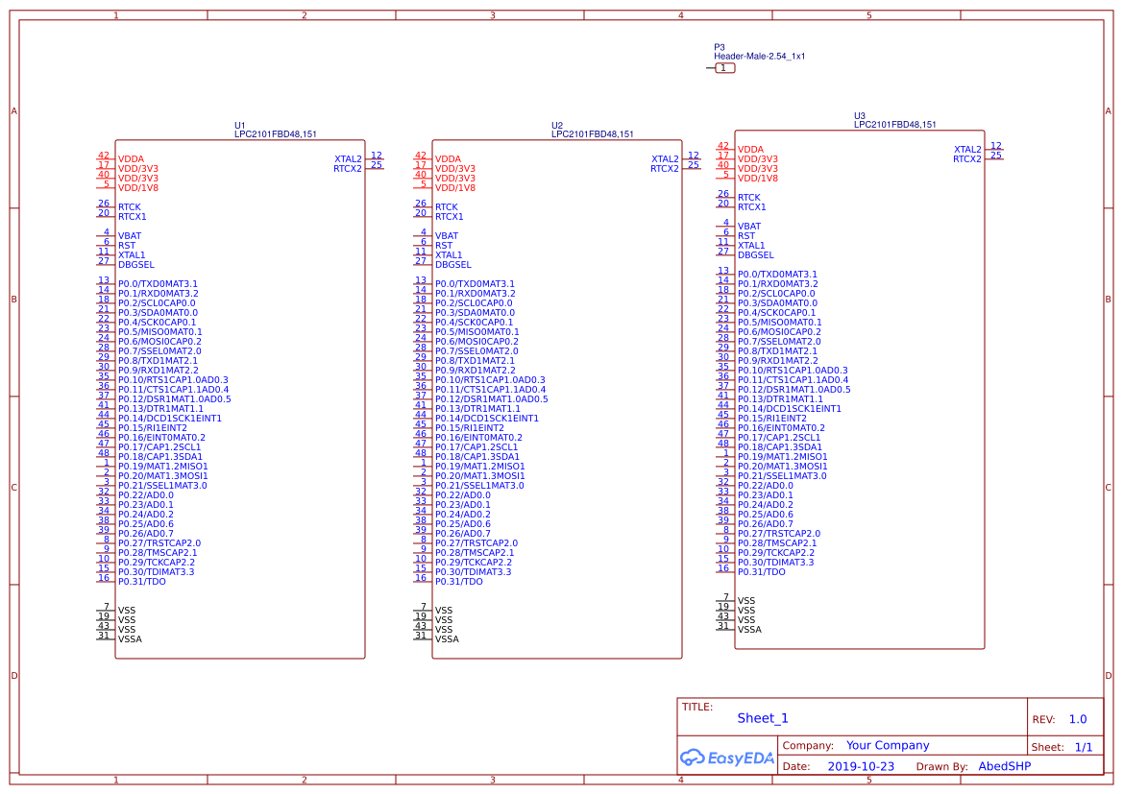Select the date 2019-10-23 field

[861, 766]
